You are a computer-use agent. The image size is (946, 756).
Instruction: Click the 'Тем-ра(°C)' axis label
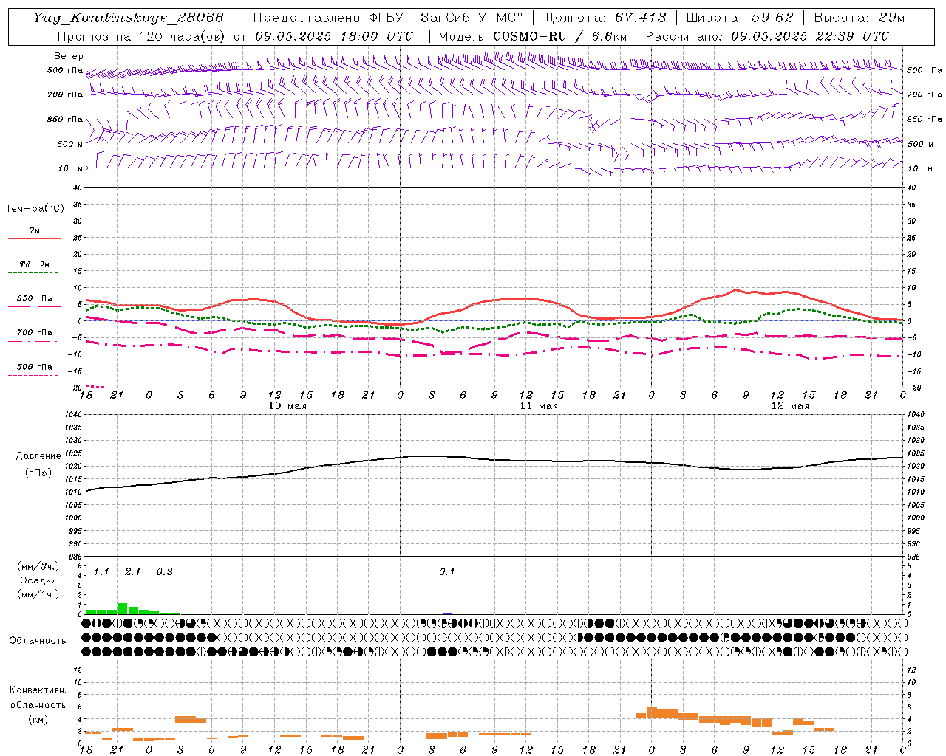(35, 209)
